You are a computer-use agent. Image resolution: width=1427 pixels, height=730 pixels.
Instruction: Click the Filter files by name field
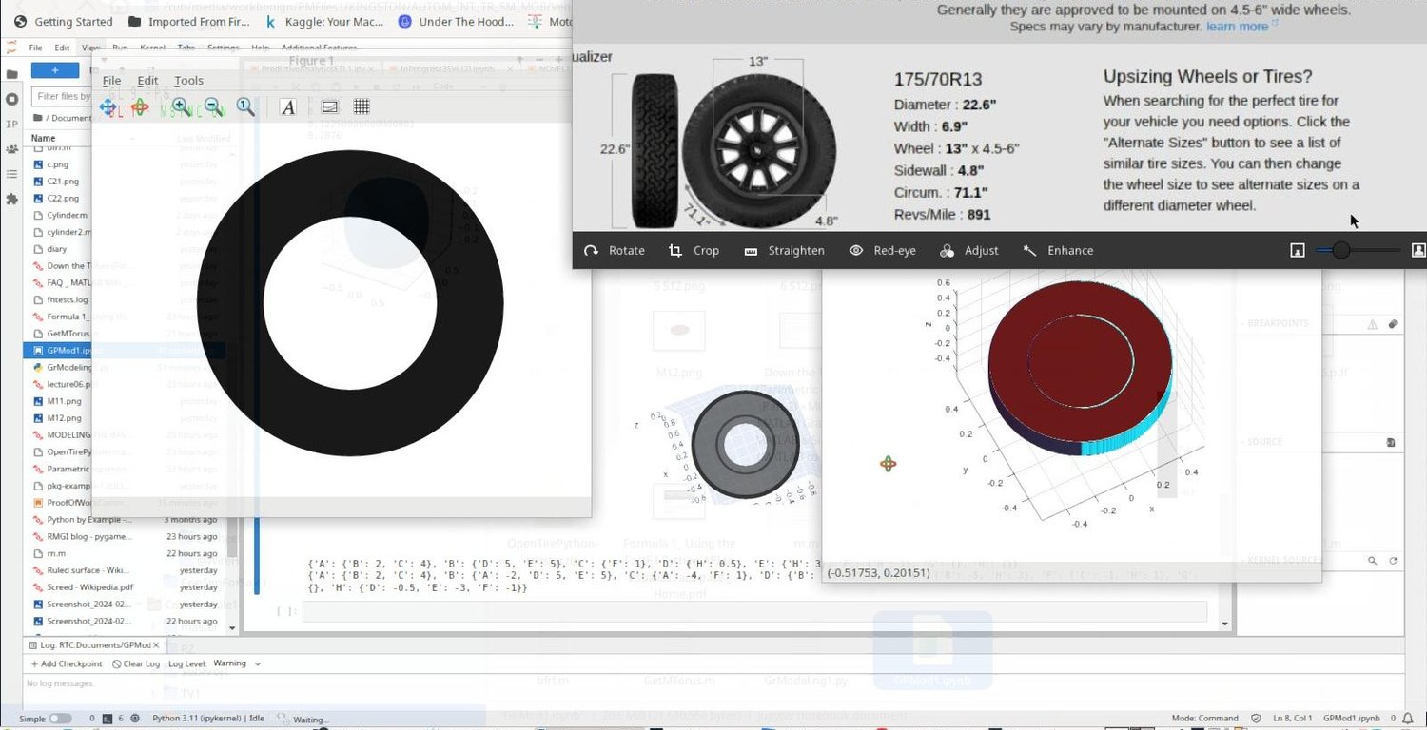[x=62, y=96]
